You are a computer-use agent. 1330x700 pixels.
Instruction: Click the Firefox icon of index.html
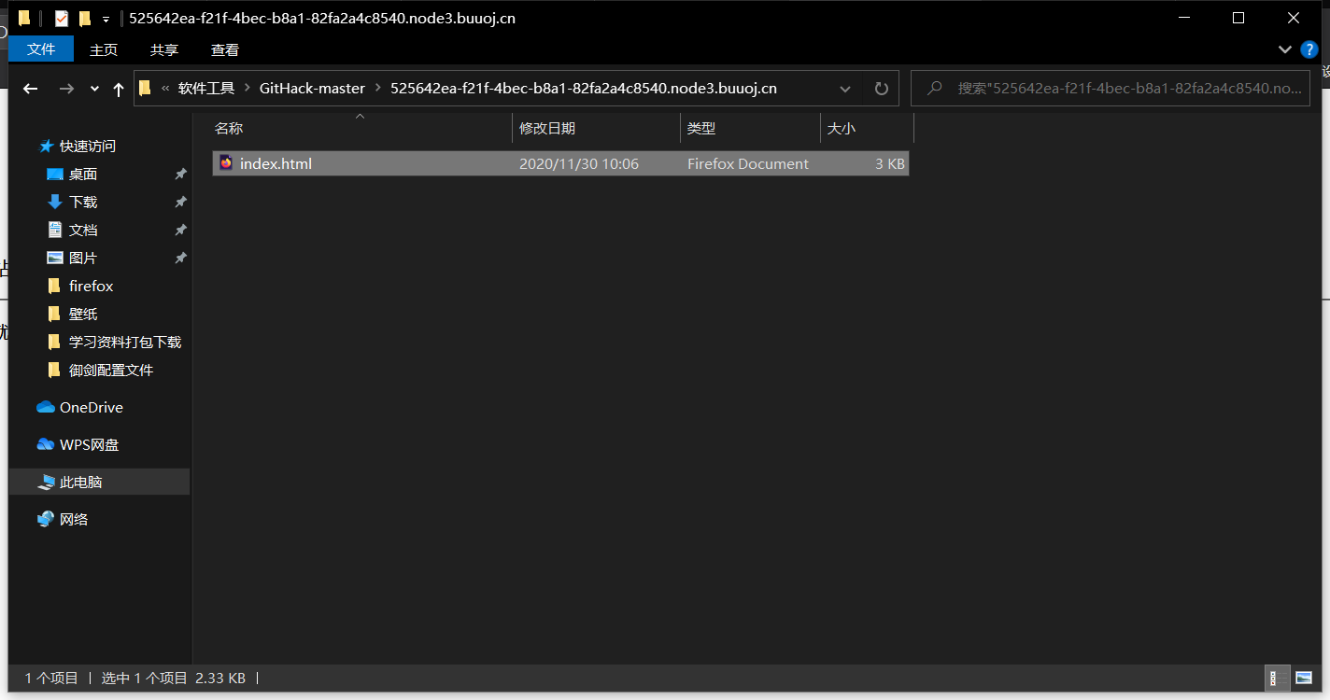pos(225,163)
